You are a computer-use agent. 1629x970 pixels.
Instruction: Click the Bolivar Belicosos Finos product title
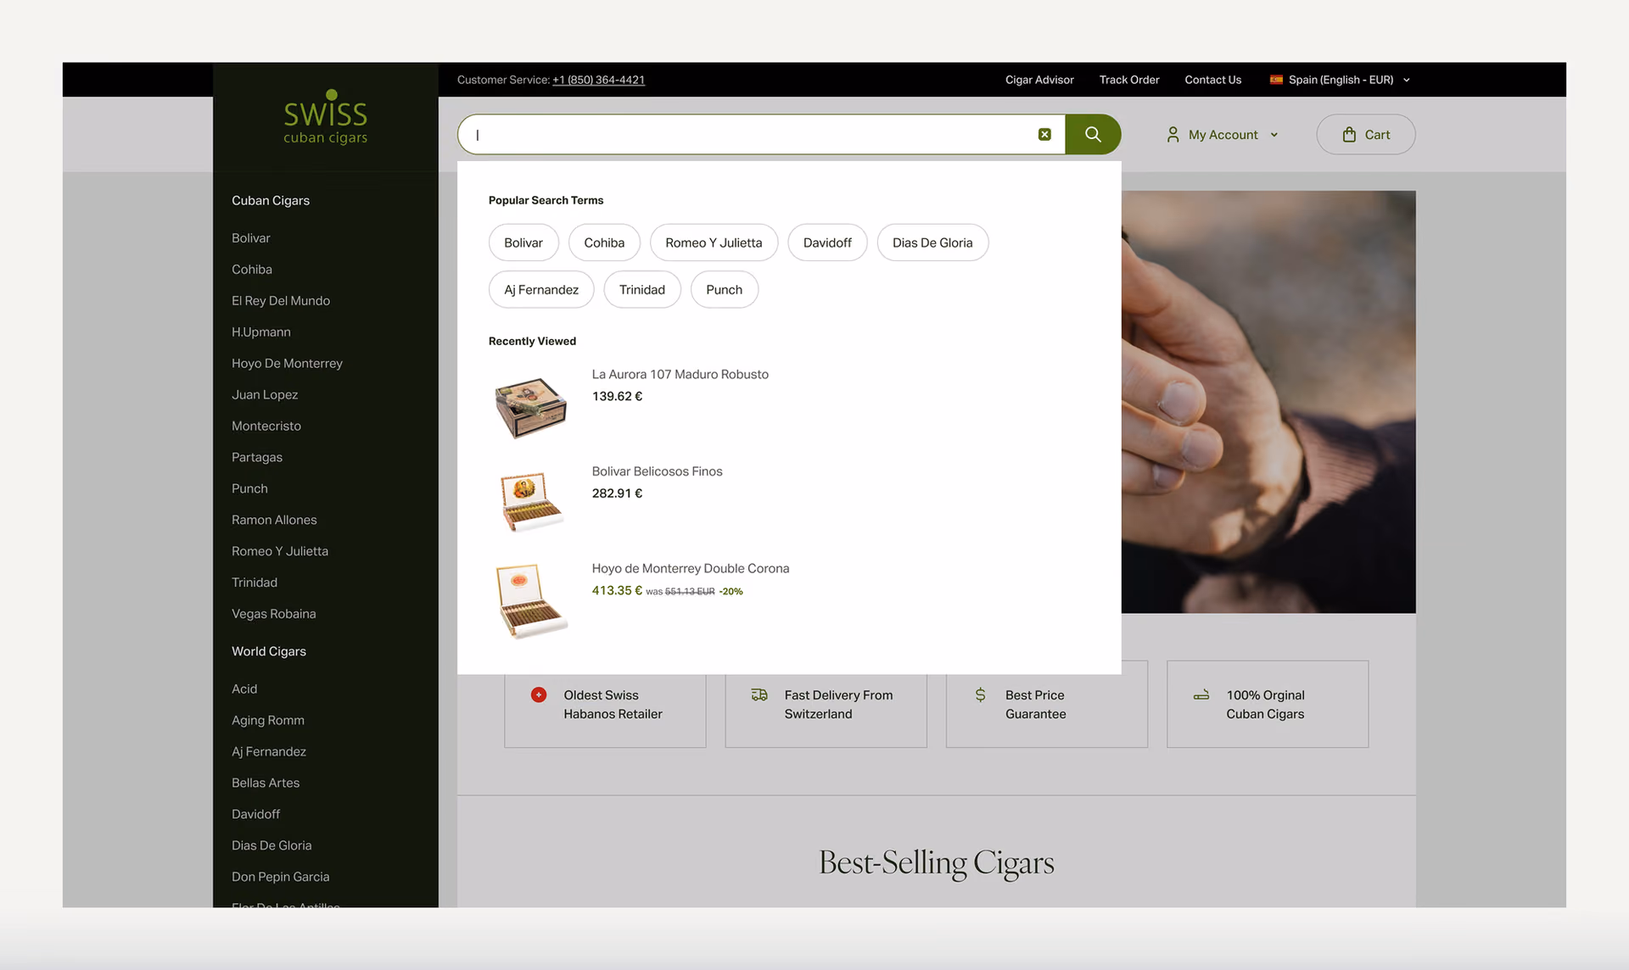coord(658,471)
